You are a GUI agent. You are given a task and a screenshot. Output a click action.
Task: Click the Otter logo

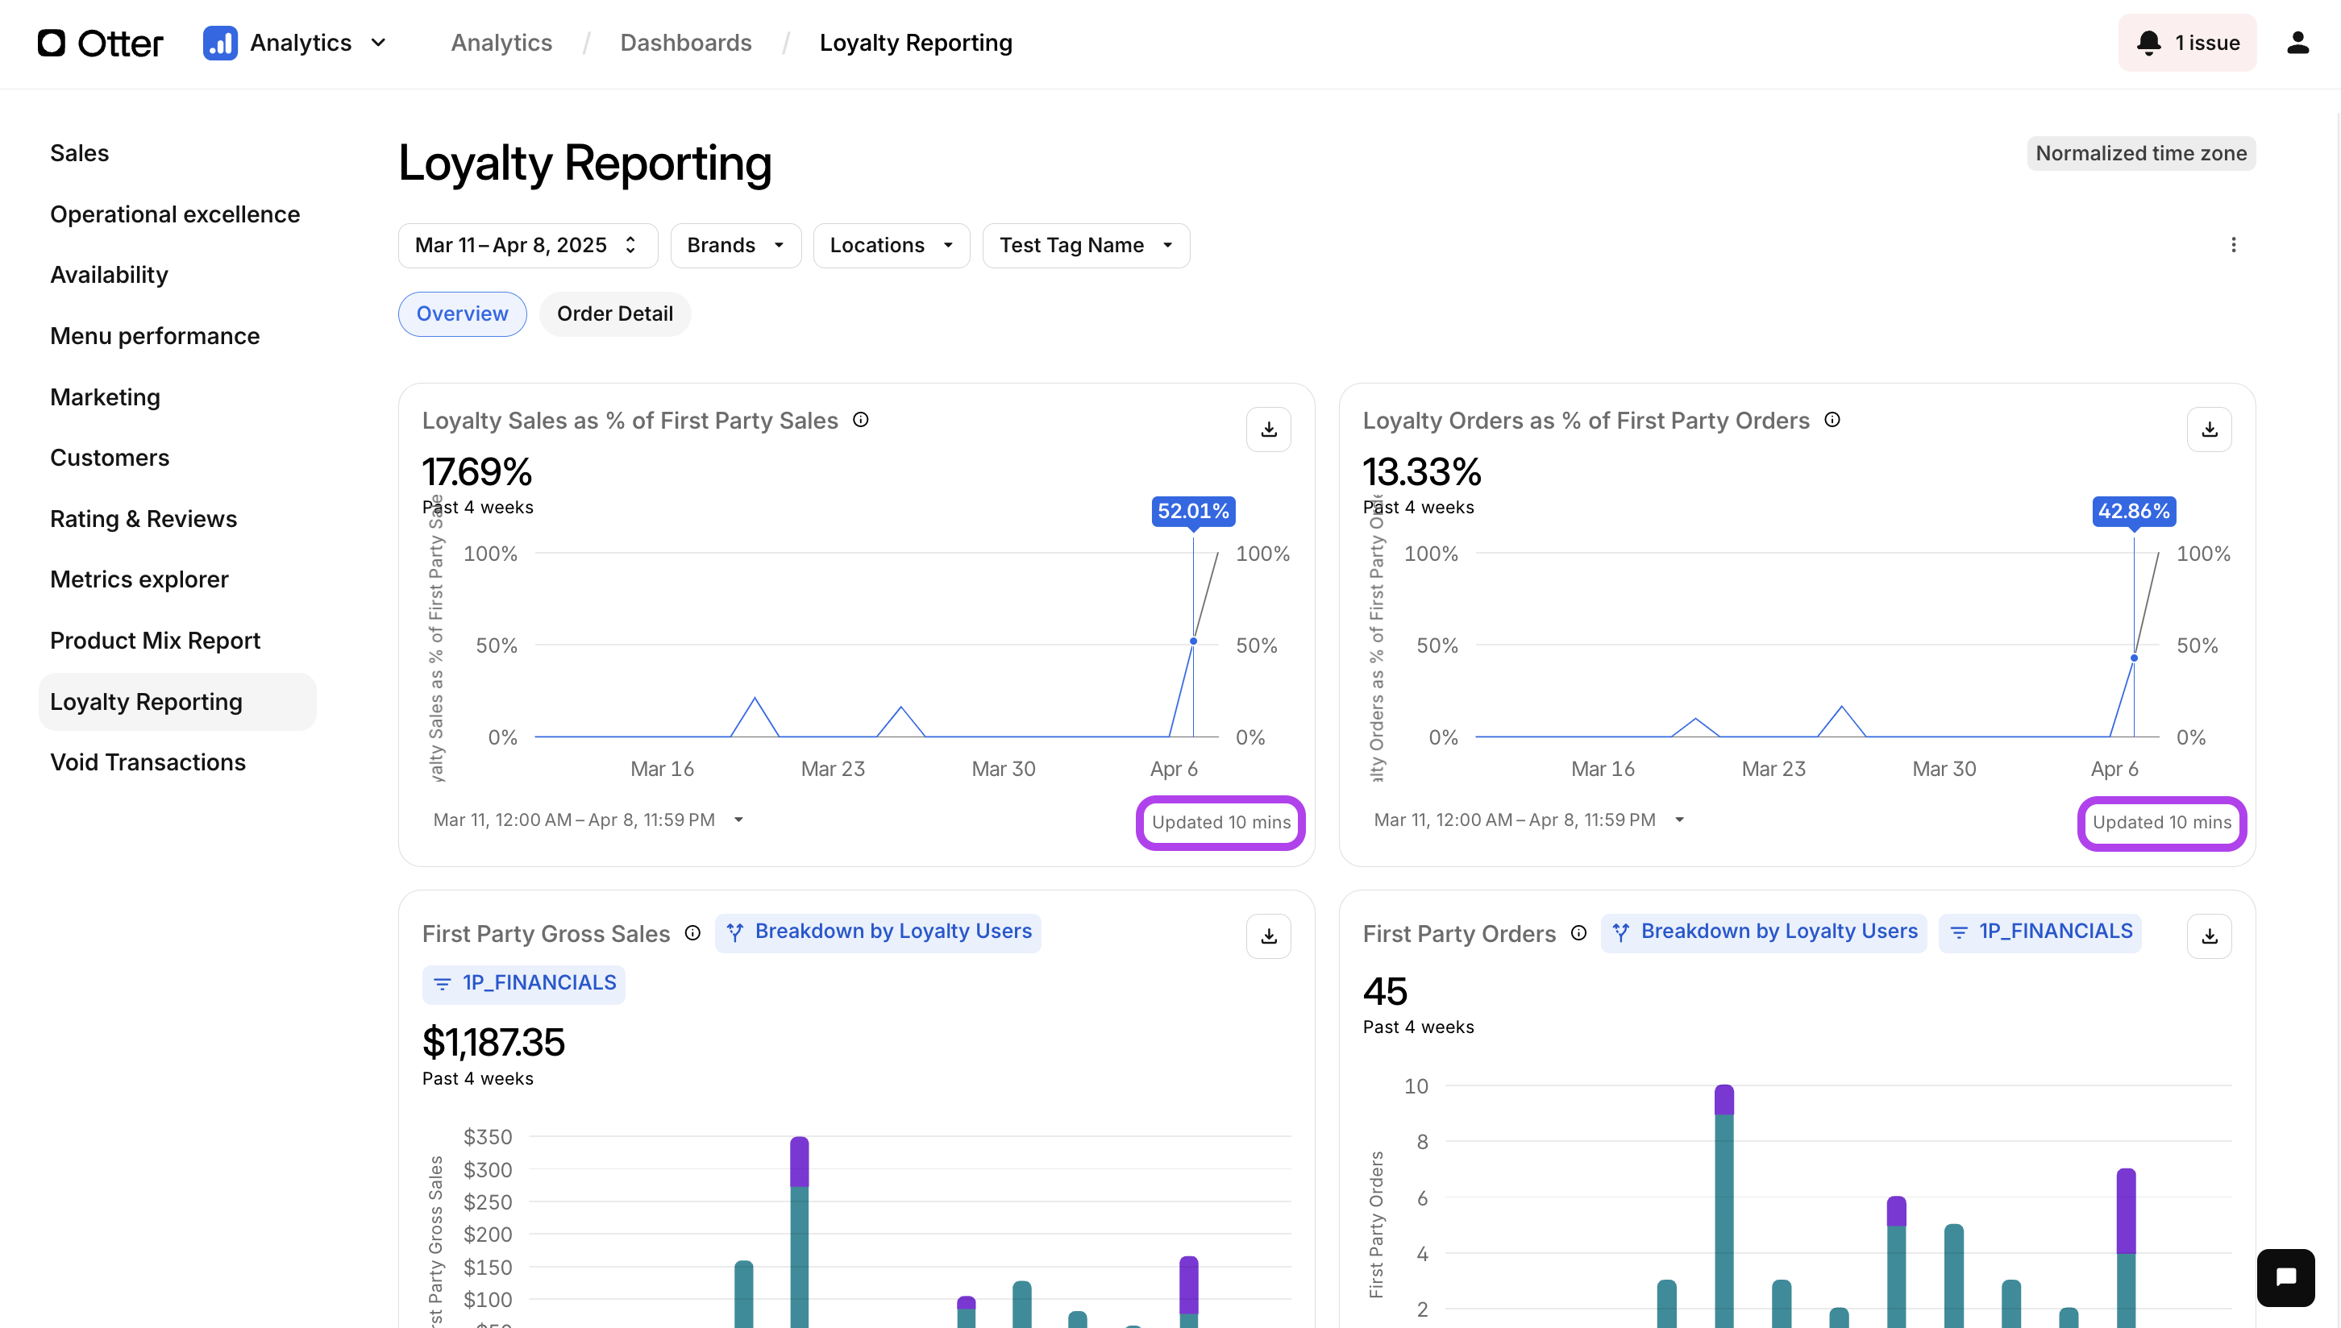tap(100, 43)
